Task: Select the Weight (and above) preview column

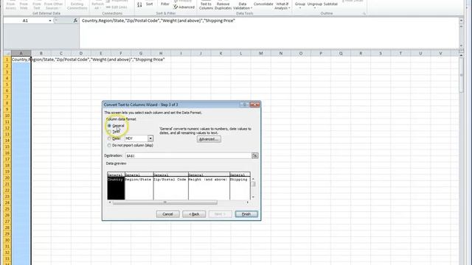Action: coord(209,187)
